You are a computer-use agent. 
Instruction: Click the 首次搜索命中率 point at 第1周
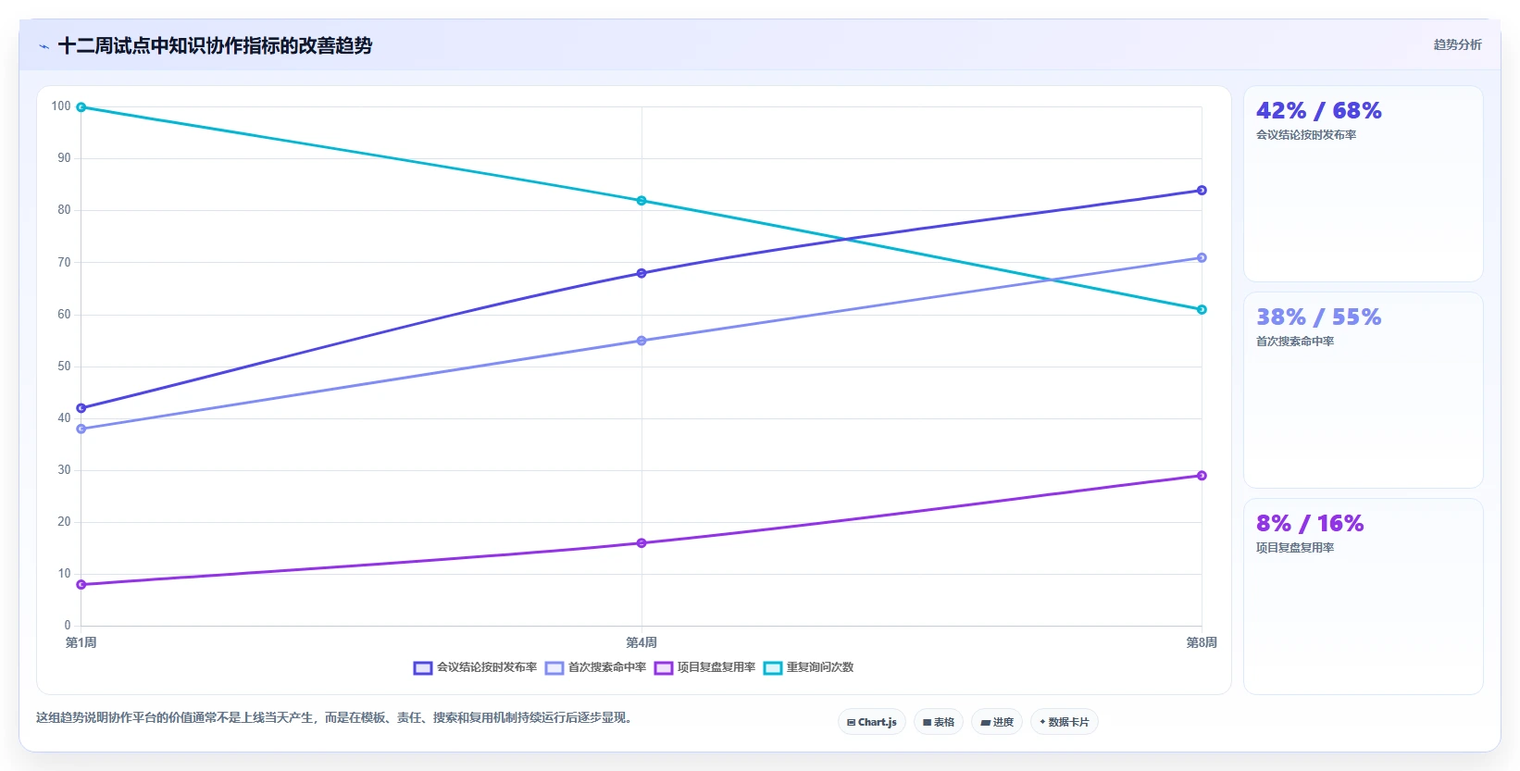coord(81,429)
